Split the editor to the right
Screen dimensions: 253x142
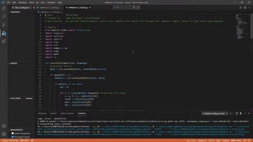[245, 7]
